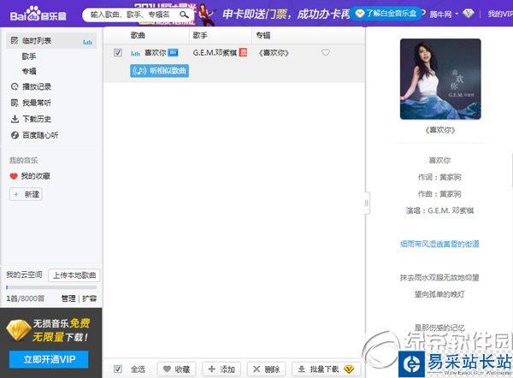513x378 pixels.
Task: Click the diamond VIP icon in header
Action: coord(469,14)
